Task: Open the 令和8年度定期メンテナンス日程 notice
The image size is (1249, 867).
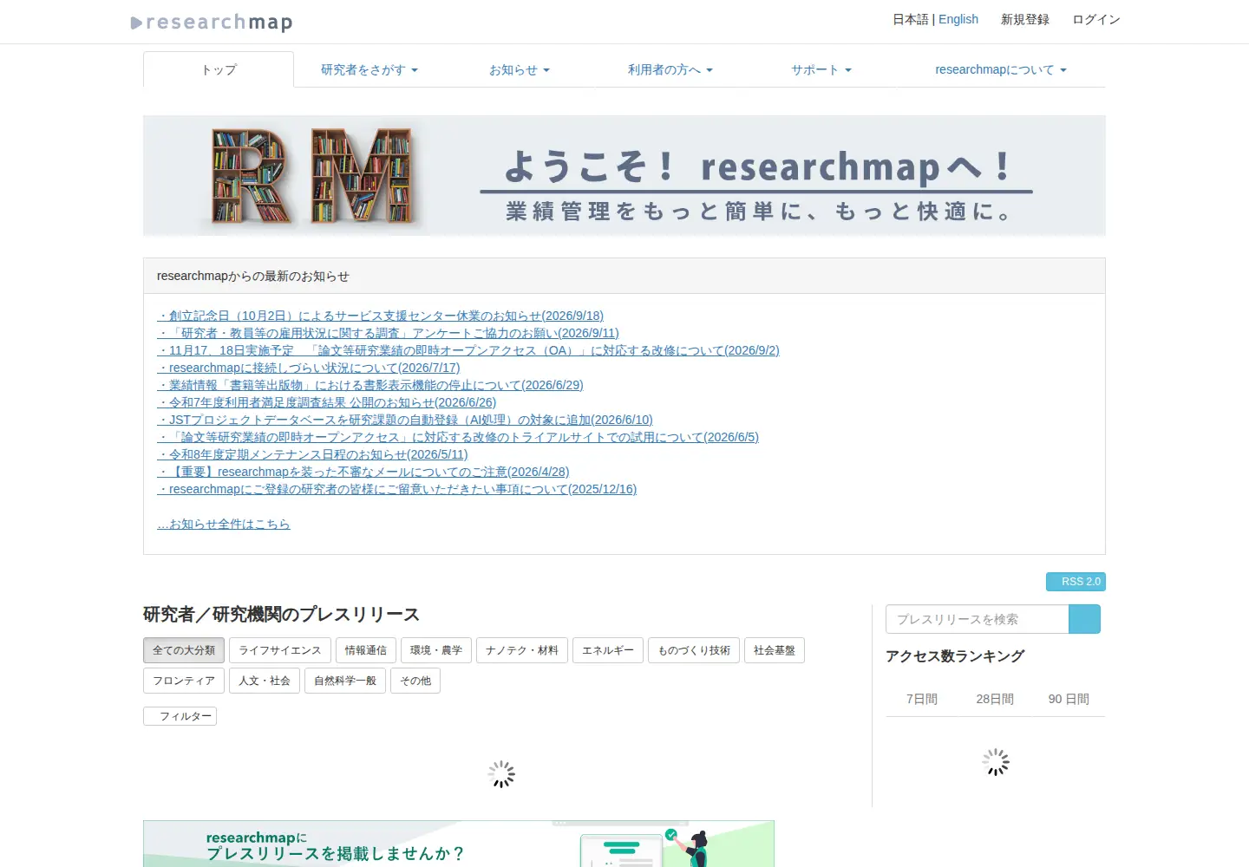Action: (x=312, y=454)
